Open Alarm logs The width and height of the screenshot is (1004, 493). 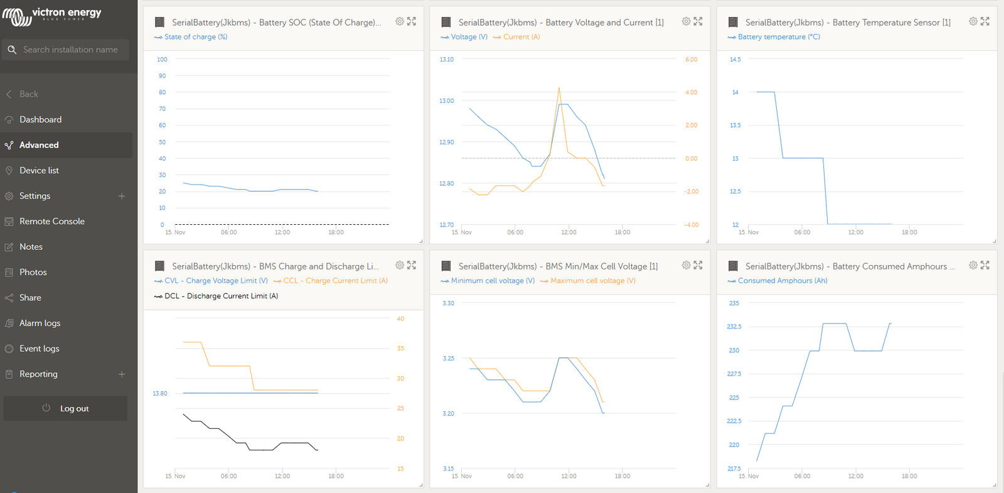(x=40, y=323)
